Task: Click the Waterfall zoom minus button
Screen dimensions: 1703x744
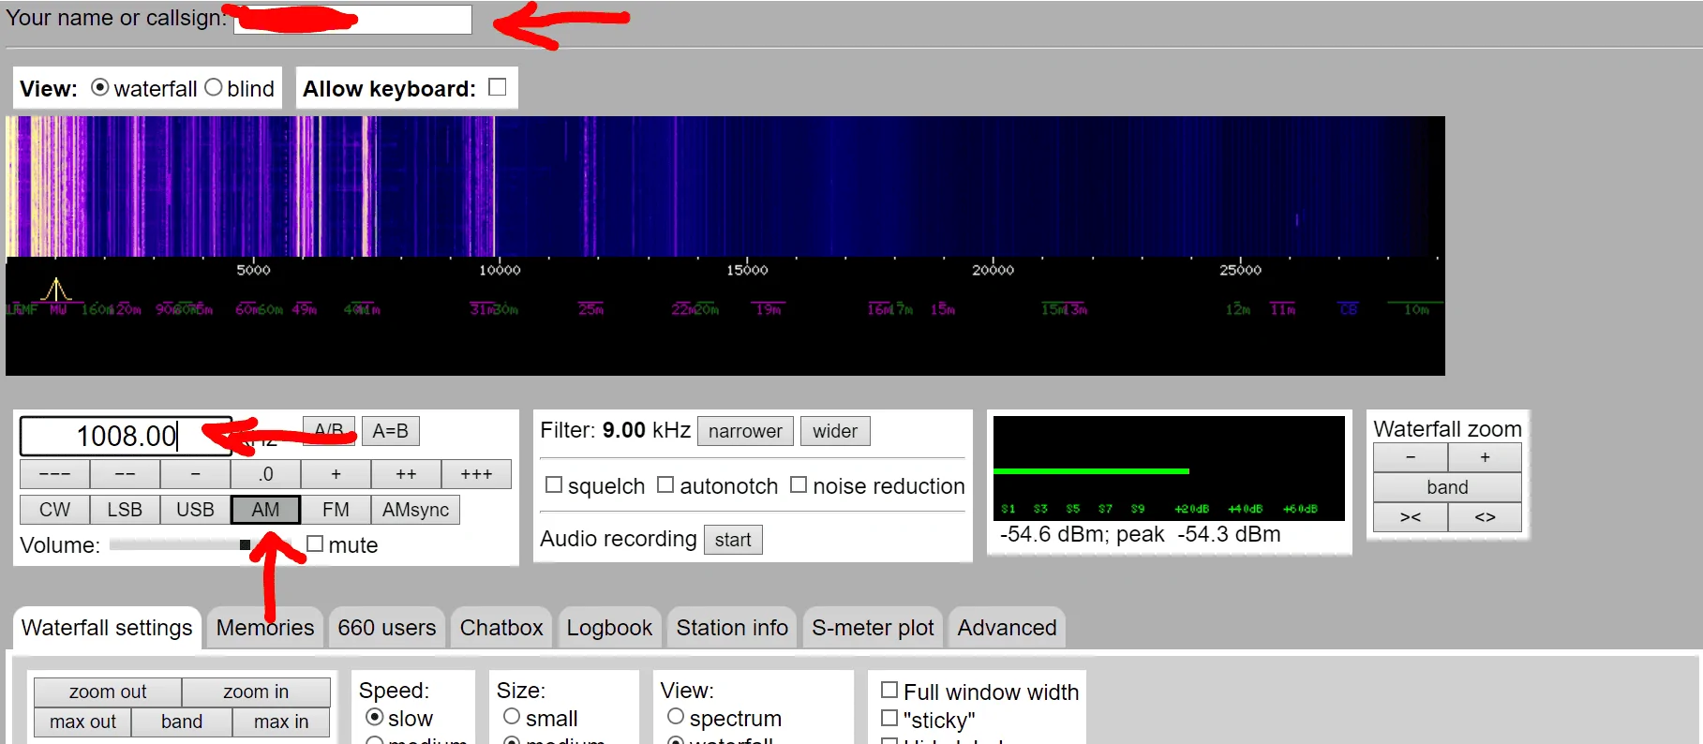Action: pos(1410,457)
